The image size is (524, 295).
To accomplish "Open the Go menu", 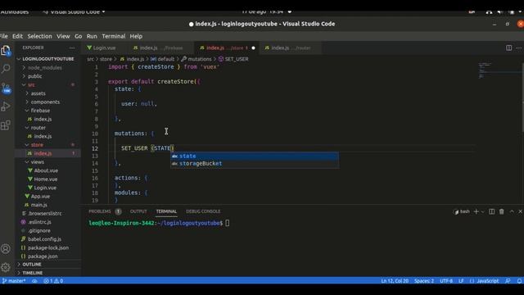I will 79,36.
